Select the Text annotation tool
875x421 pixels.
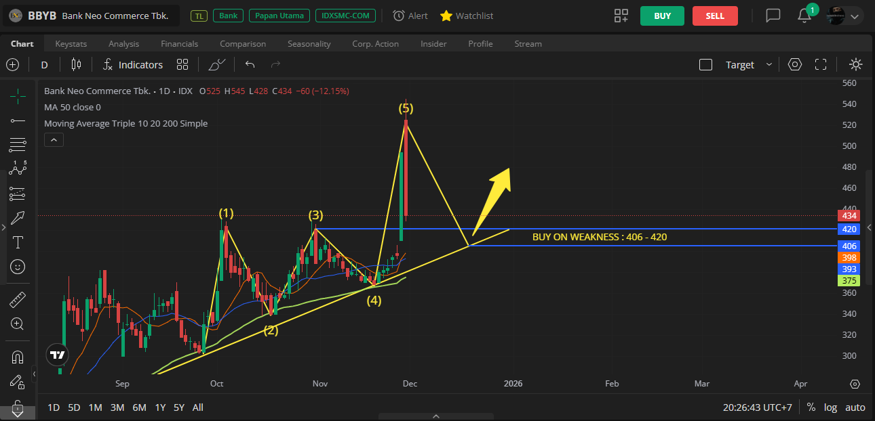point(18,242)
